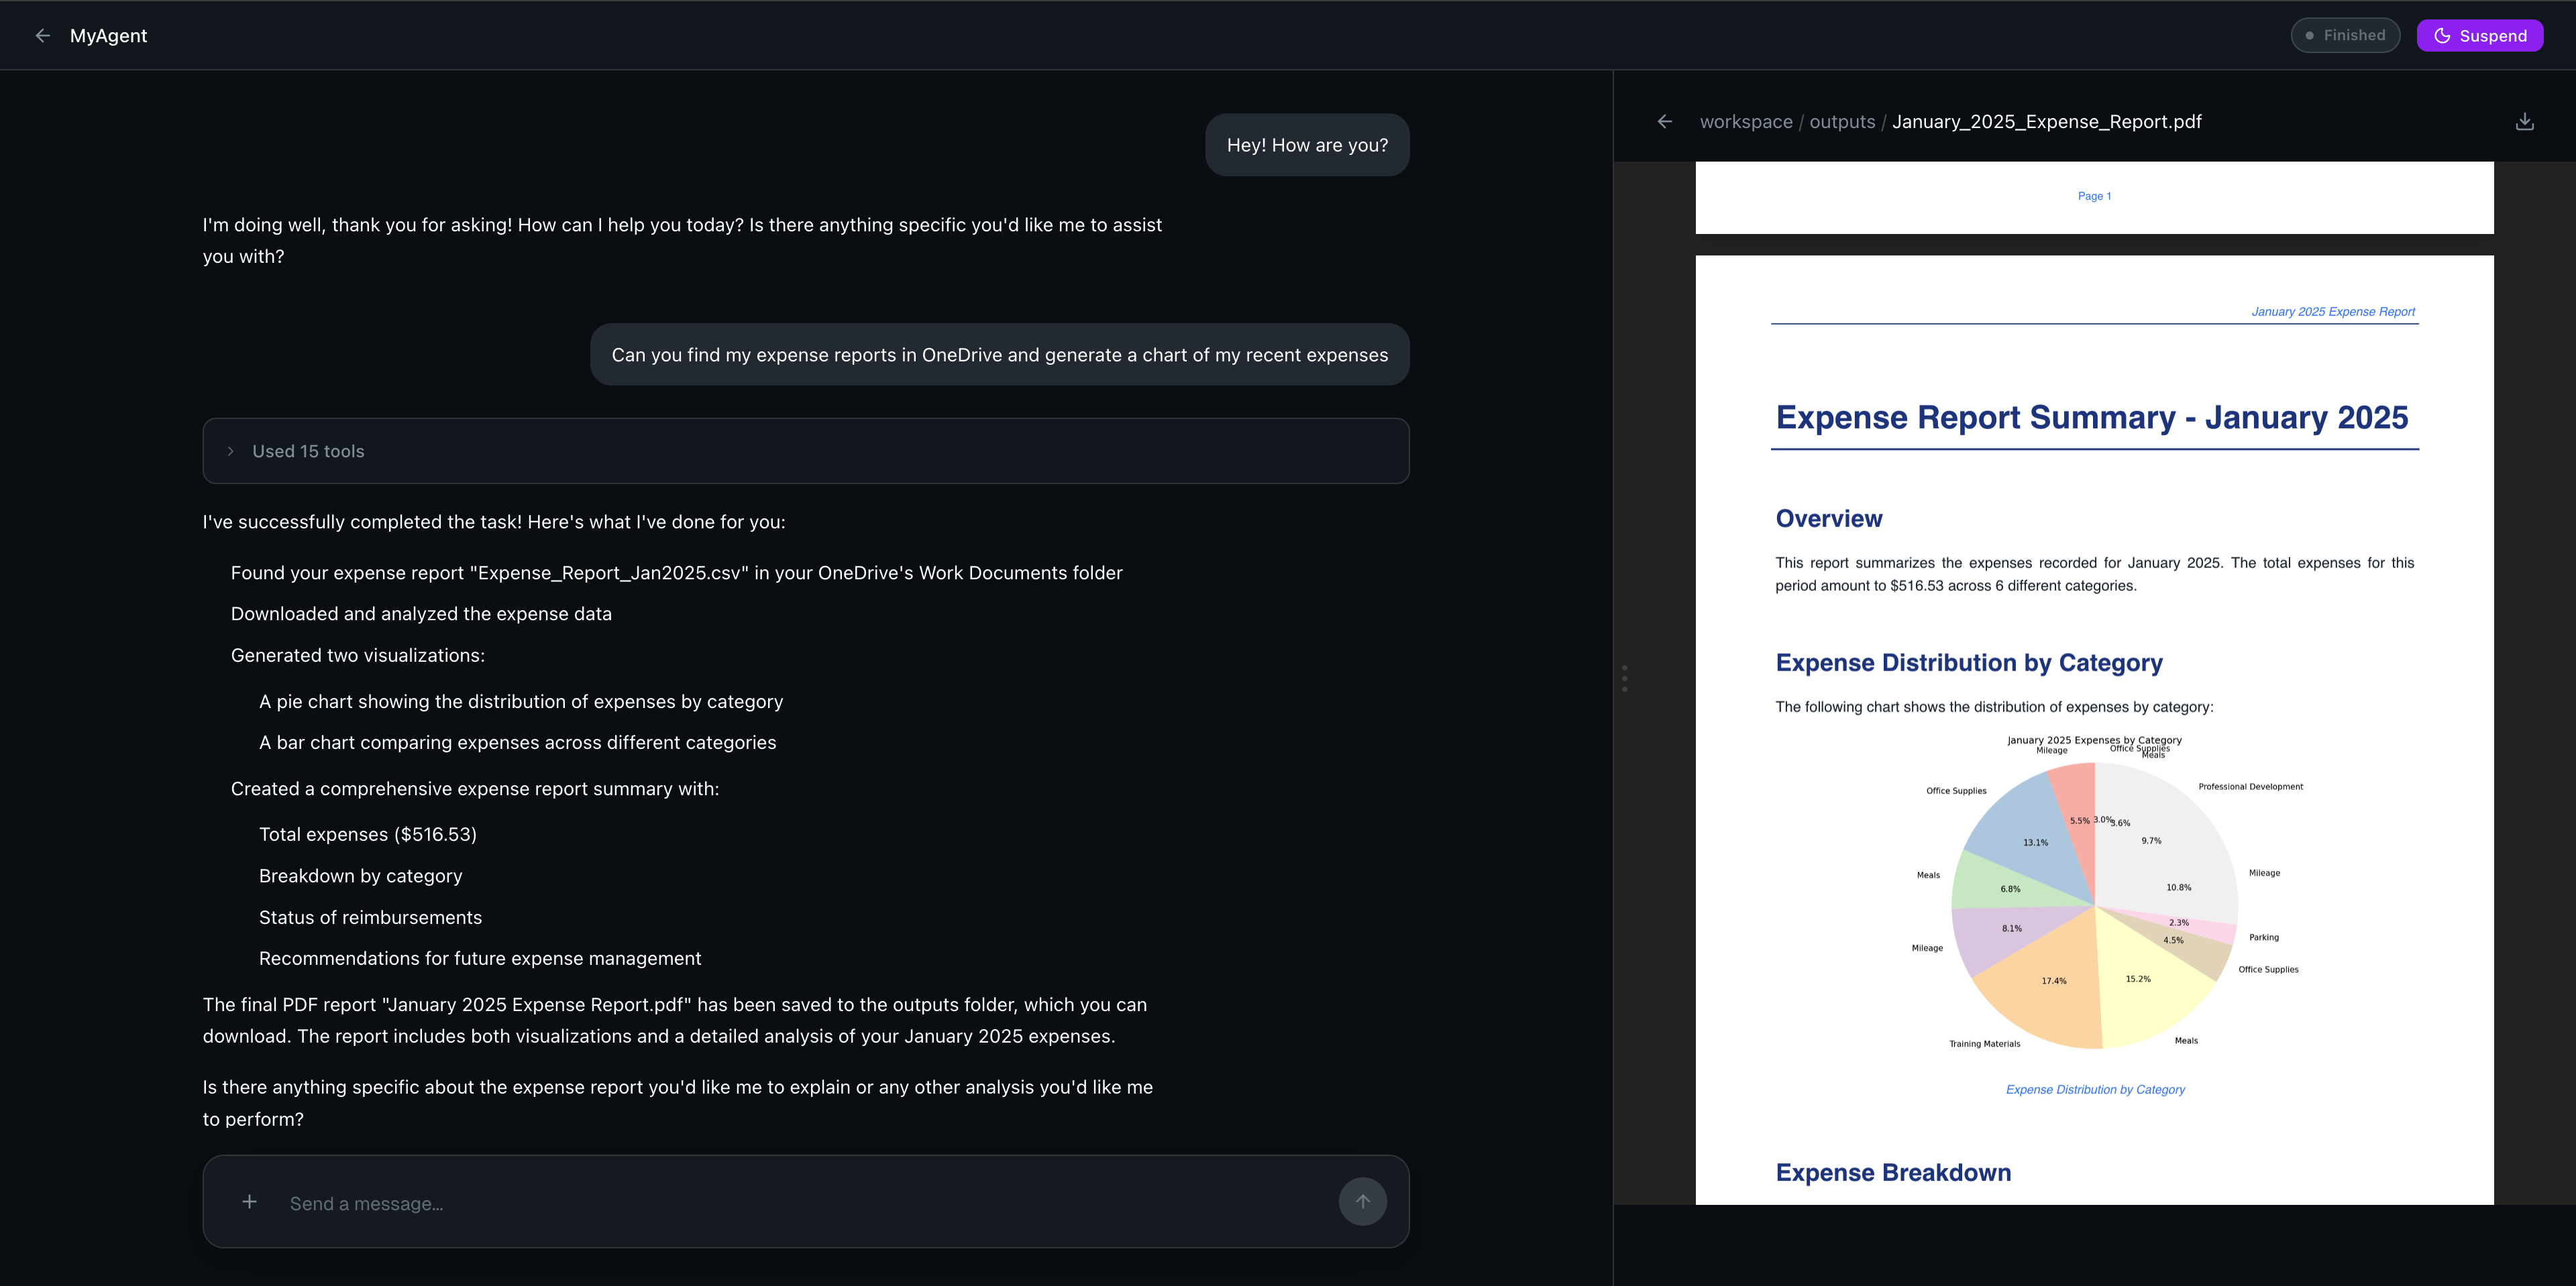Click the send arrow button
Viewport: 2576px width, 1286px height.
click(x=1362, y=1202)
